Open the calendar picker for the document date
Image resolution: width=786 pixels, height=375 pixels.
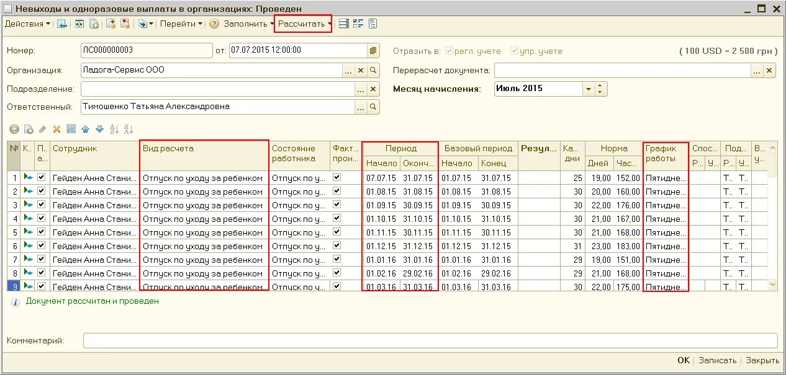click(373, 50)
